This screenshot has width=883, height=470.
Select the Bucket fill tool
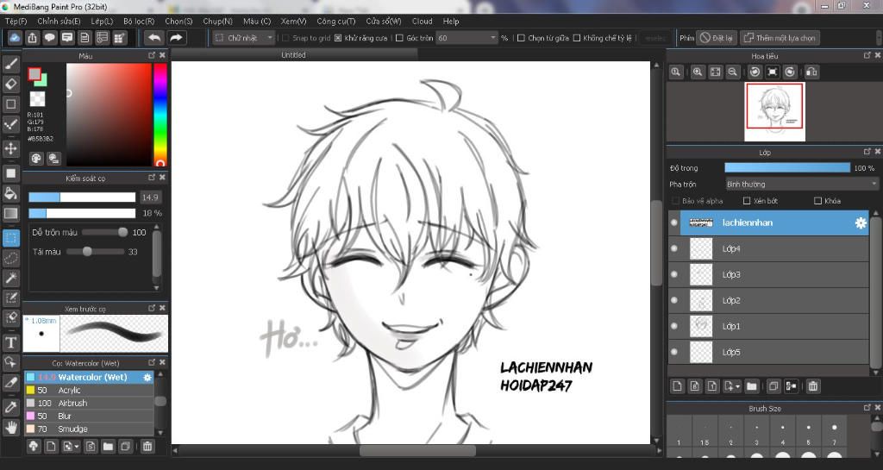(x=10, y=193)
